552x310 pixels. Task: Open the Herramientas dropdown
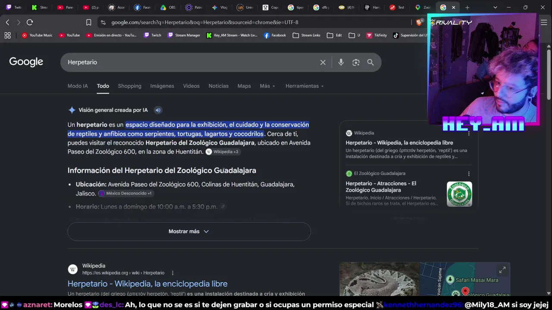tap(305, 86)
